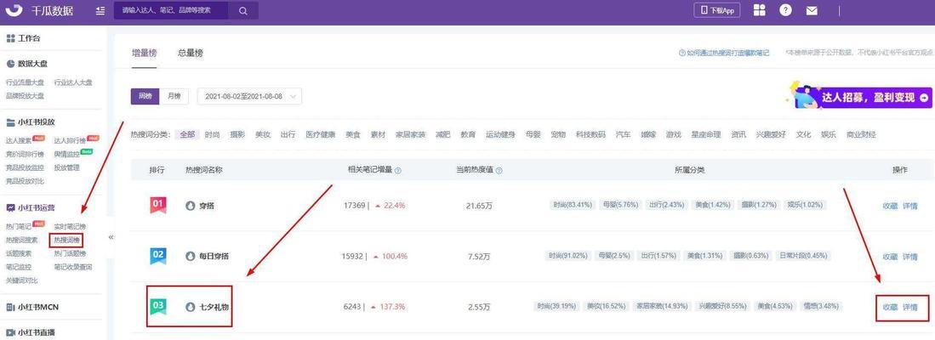This screenshot has width=935, height=340.
Task: Collapse the sidebar with the « arrow
Action: pyautogui.click(x=111, y=237)
